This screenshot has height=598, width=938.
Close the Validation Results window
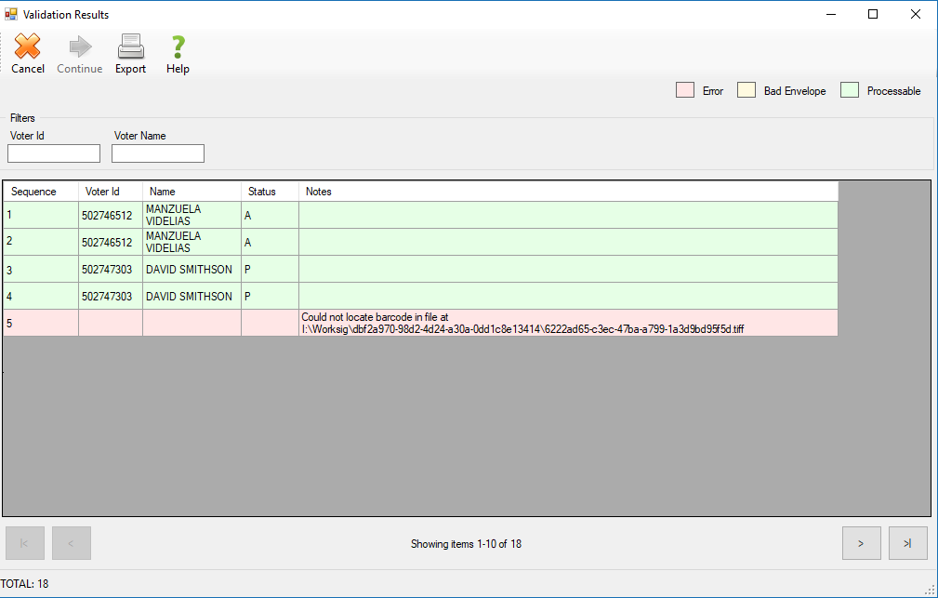pos(916,14)
